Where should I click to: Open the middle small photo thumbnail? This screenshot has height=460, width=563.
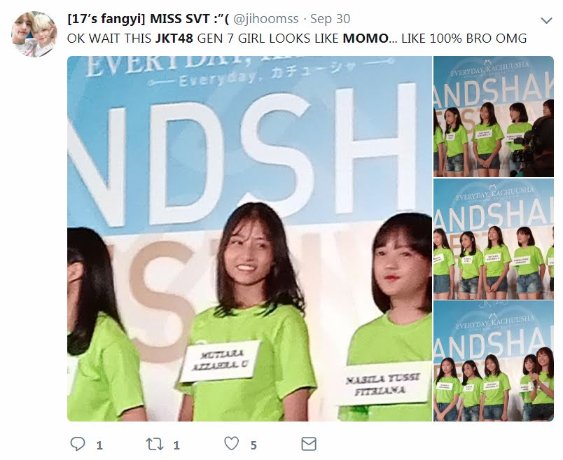coord(494,239)
